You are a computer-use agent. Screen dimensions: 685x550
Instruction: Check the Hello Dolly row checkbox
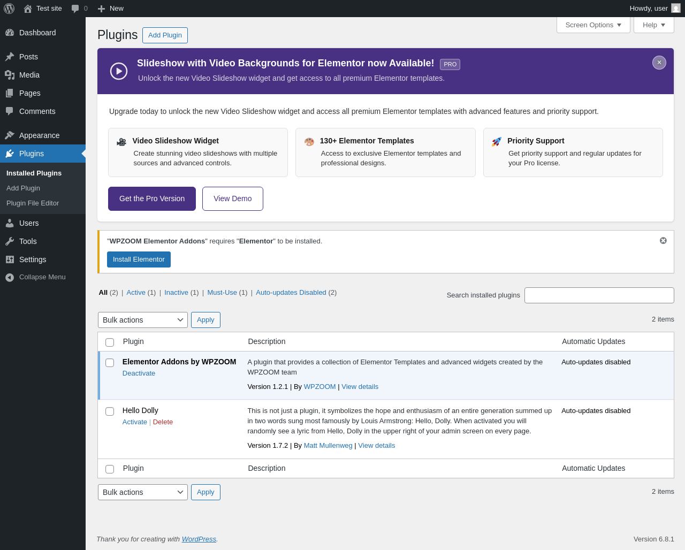pos(110,411)
